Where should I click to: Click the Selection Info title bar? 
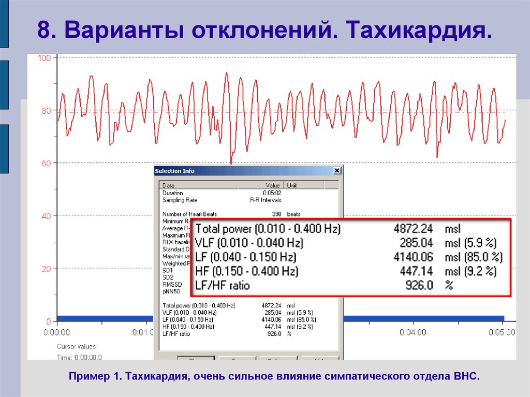[207, 171]
